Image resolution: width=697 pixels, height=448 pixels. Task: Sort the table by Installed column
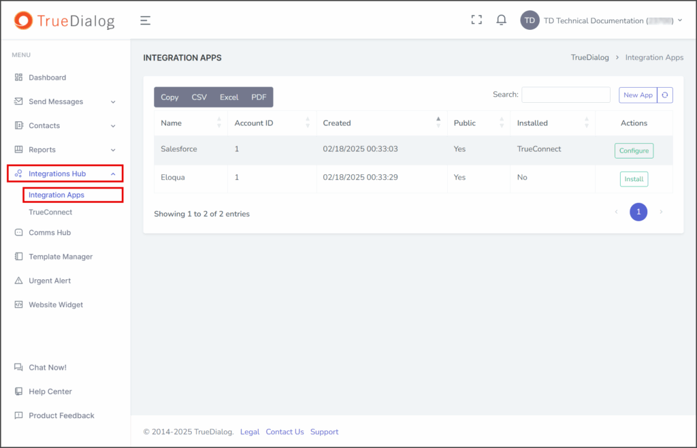pos(553,123)
